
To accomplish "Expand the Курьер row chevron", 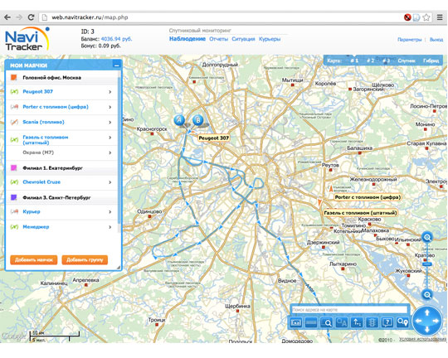I will [110, 211].
